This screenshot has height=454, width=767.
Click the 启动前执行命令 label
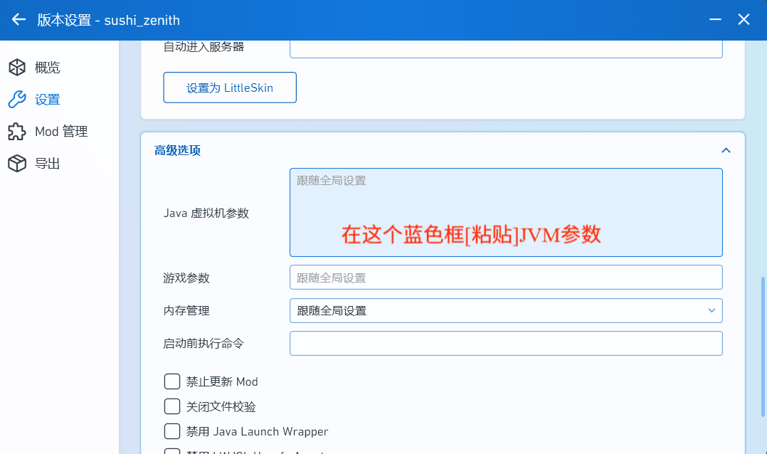pos(203,344)
